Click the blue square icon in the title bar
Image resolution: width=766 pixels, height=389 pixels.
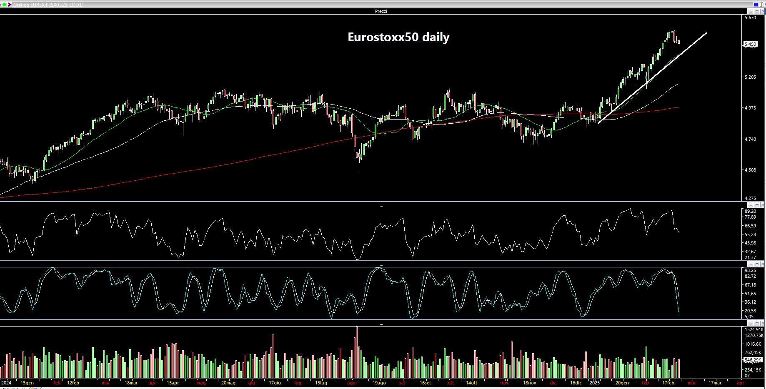click(756, 5)
